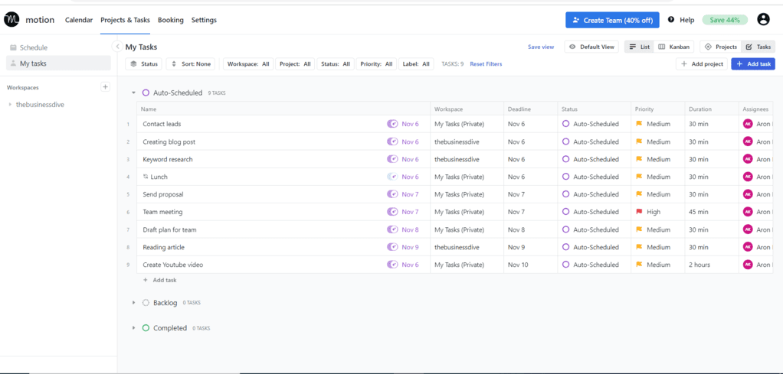The height and width of the screenshot is (374, 783).
Task: Switch to Tasks display mode
Action: [x=758, y=47]
